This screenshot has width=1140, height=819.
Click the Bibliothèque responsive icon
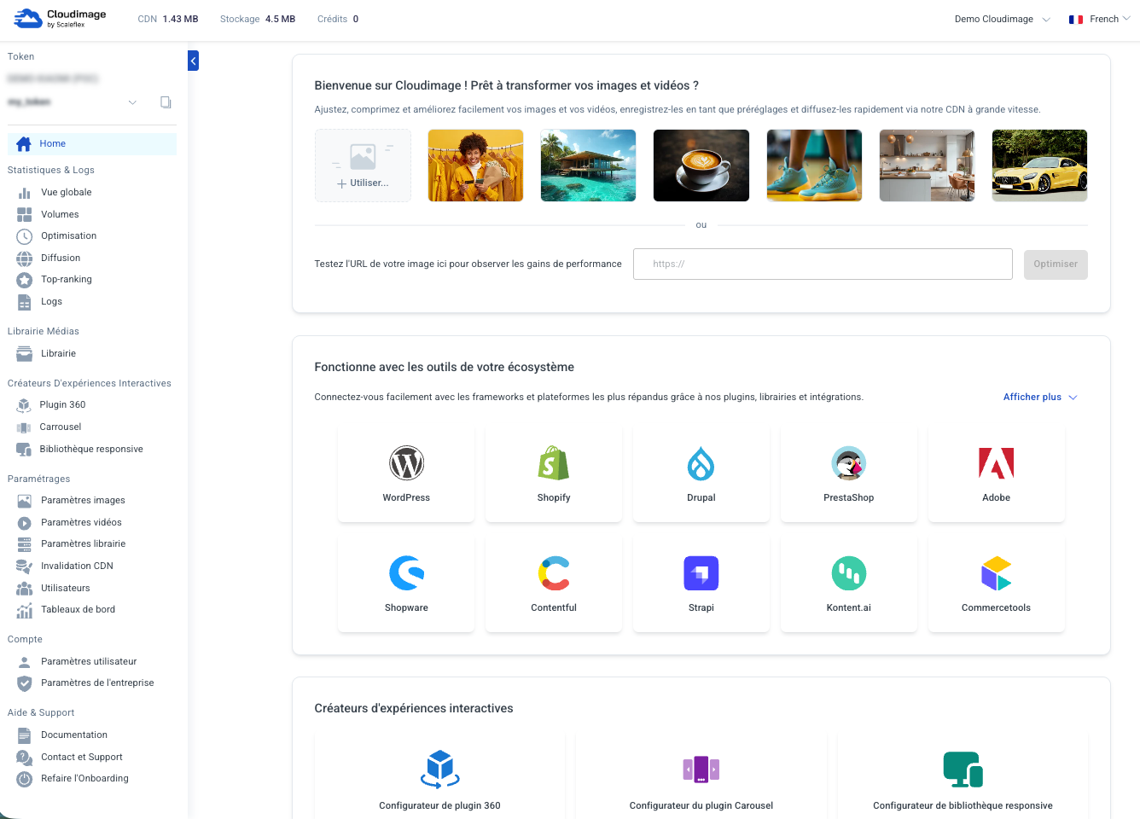24,450
